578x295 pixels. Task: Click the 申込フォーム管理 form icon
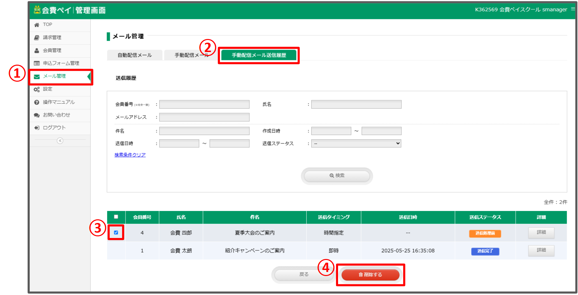click(x=37, y=63)
